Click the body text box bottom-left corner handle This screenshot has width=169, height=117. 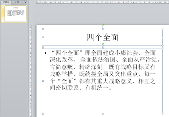pyautogui.click(x=43, y=114)
